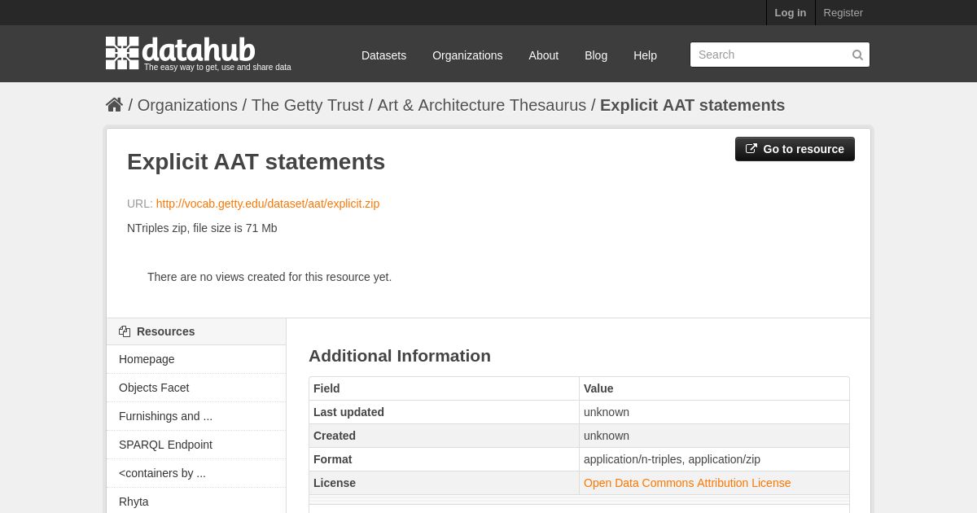Open the Open Data Commons Attribution License link
The width and height of the screenshot is (977, 513).
coord(687,483)
